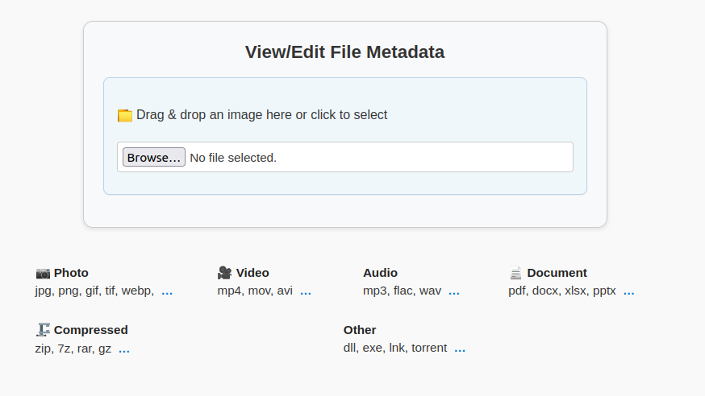Show more Audio formats via ellipsis
Image resolution: width=705 pixels, height=396 pixels.
(454, 291)
